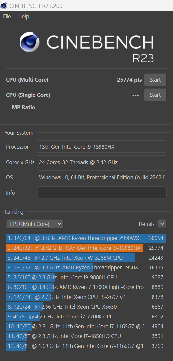Expand the ranking Details arrow
This screenshot has height=361, width=173.
162,224
